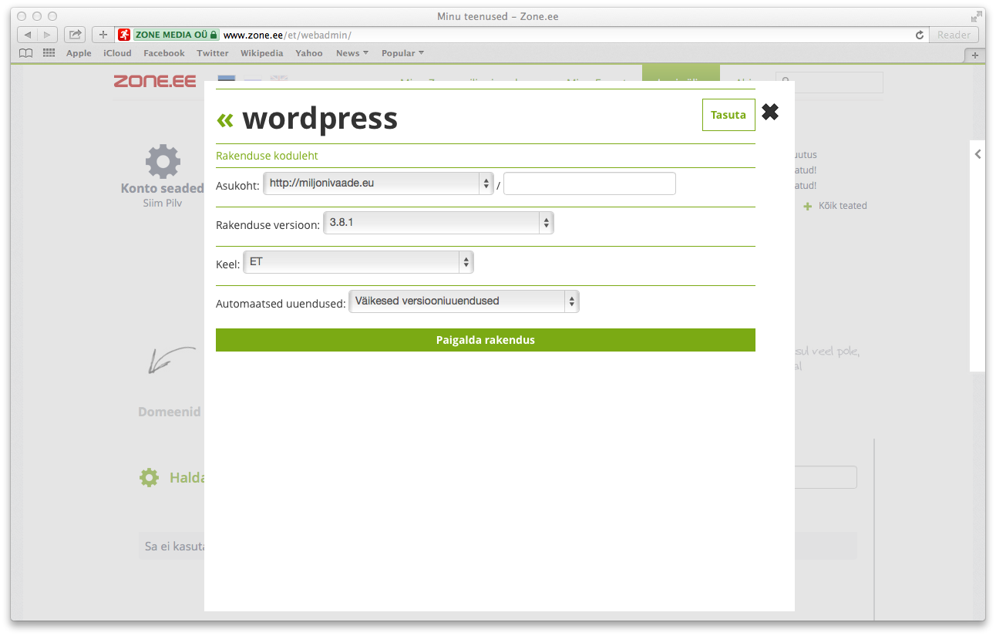Go back with the double-chevron icon beside wordpress
Screen dimensions: 996x636
pyautogui.click(x=224, y=119)
